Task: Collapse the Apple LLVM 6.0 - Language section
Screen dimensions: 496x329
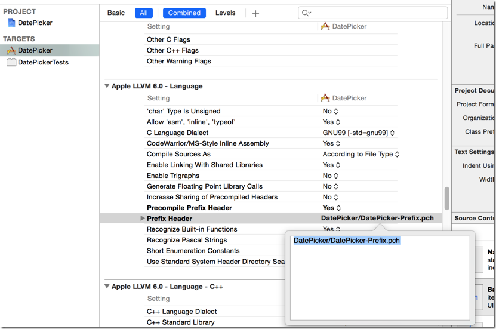Action: coord(107,86)
